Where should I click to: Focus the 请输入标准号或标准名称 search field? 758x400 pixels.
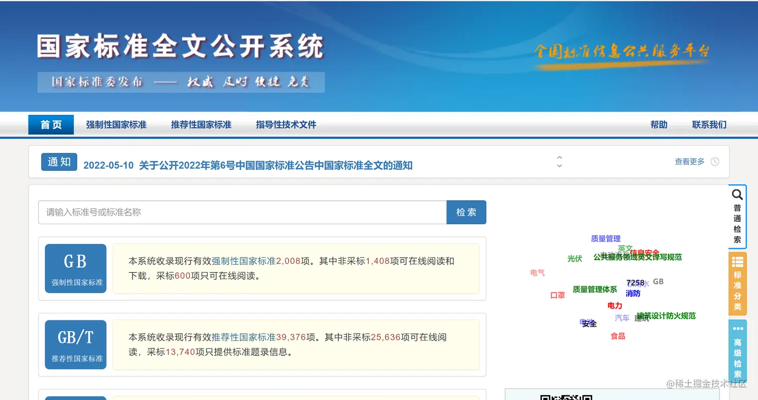click(243, 212)
